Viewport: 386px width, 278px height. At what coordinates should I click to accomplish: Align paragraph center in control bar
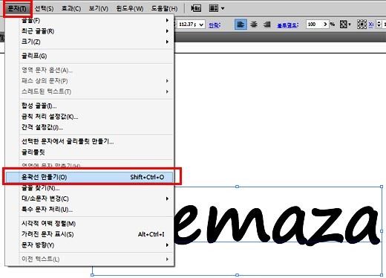(254, 25)
